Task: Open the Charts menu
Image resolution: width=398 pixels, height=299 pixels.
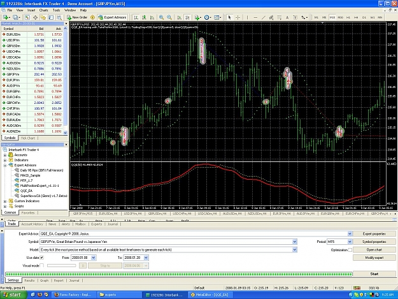Action: (43, 10)
